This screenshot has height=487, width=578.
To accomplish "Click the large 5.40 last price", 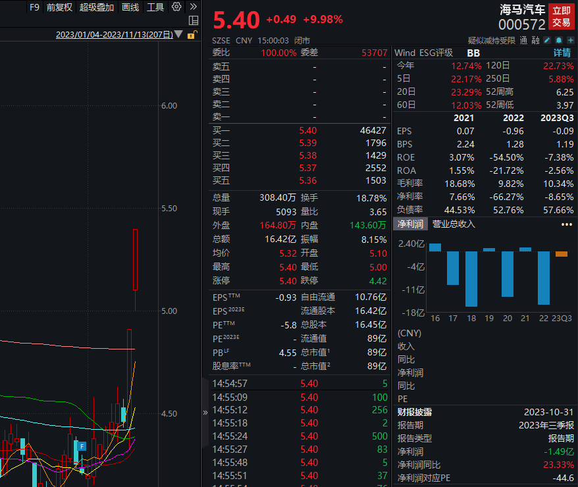I will click(x=236, y=20).
